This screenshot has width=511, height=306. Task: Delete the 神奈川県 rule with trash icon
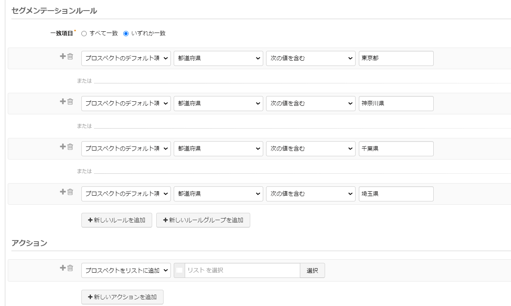click(x=70, y=102)
